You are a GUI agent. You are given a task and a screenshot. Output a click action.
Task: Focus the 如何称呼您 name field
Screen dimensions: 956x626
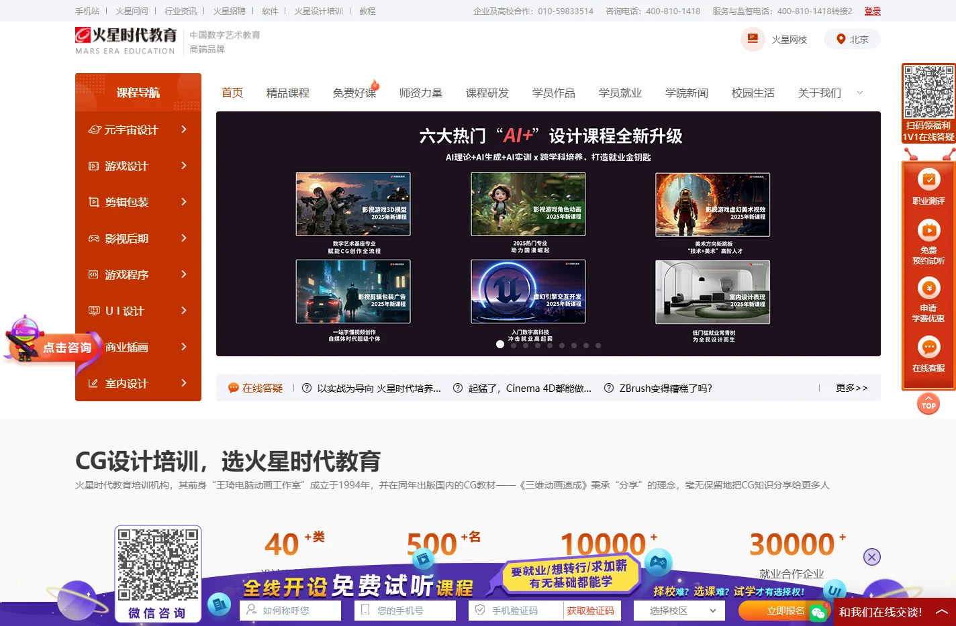[290, 611]
